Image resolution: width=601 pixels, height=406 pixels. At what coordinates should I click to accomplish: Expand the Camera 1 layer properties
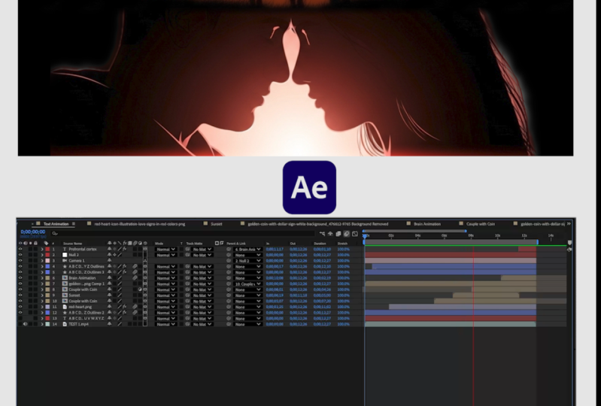(x=42, y=260)
